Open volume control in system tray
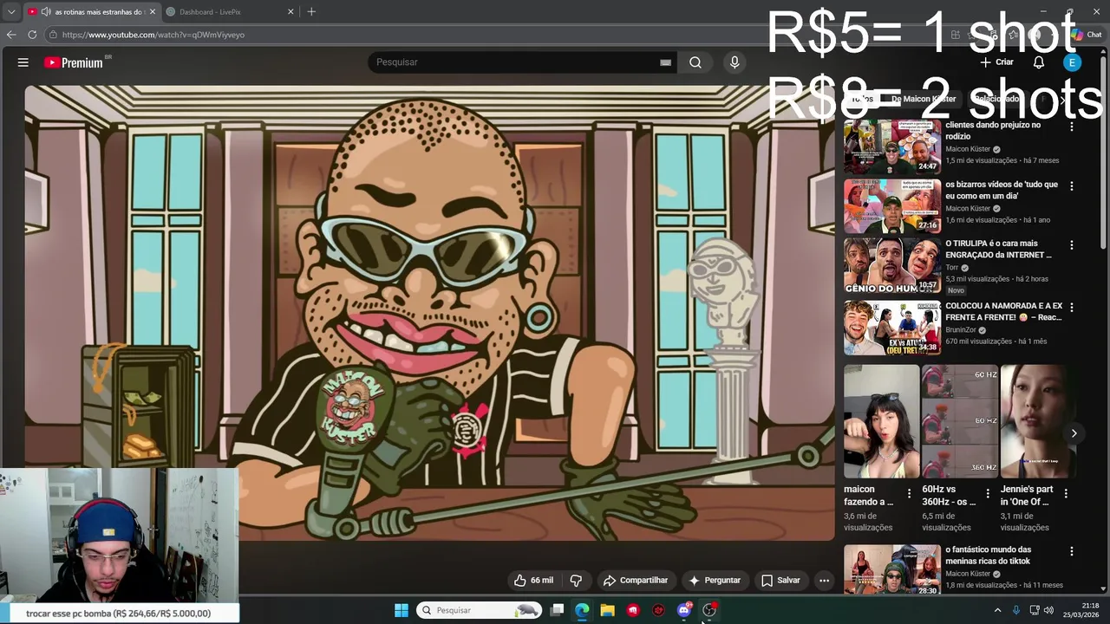 [1049, 610]
